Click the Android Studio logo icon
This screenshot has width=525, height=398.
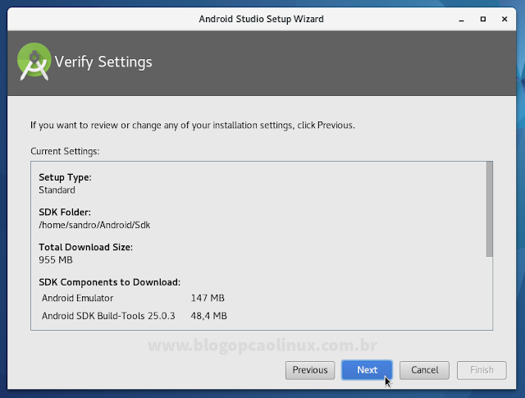point(34,62)
